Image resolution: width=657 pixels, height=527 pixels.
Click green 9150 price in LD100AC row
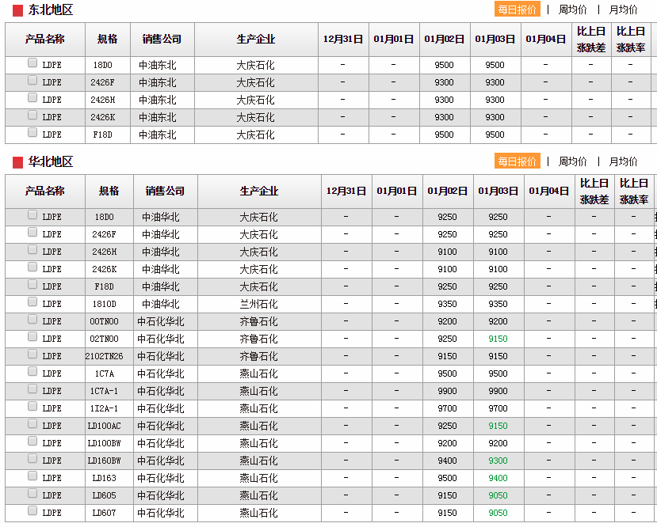pyautogui.click(x=498, y=426)
